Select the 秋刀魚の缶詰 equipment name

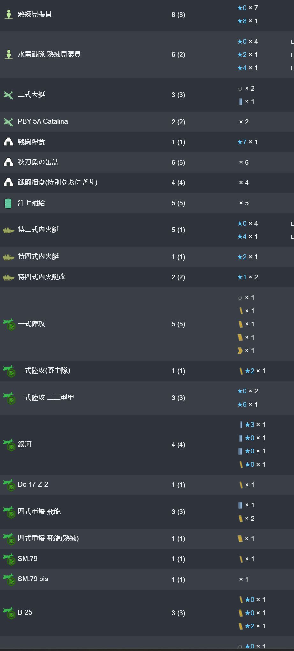pyautogui.click(x=38, y=162)
